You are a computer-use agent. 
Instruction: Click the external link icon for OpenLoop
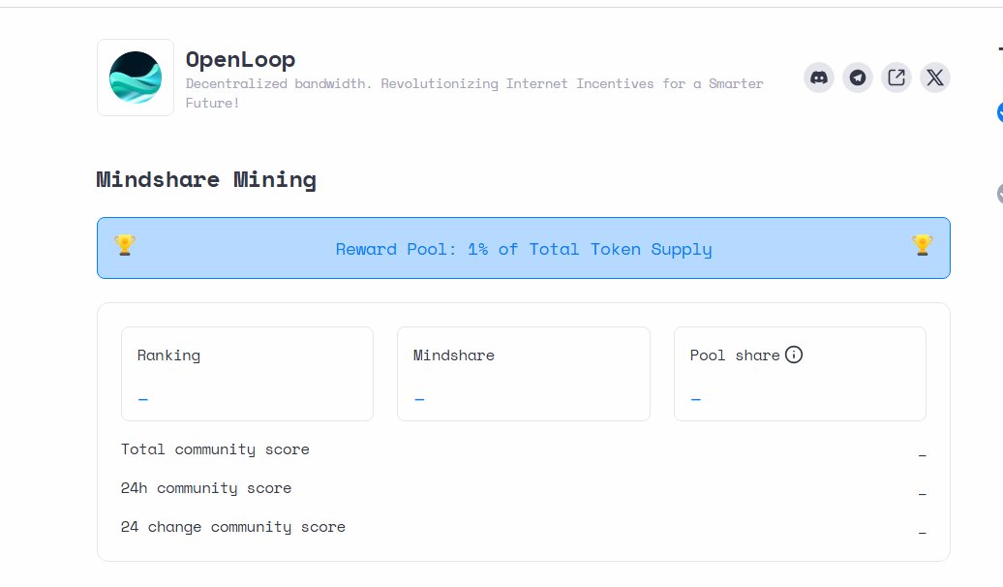pyautogui.click(x=897, y=77)
